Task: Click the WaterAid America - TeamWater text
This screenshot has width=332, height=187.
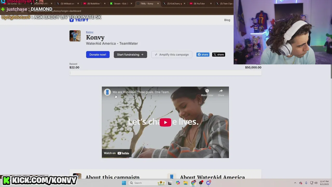Action: (112, 43)
